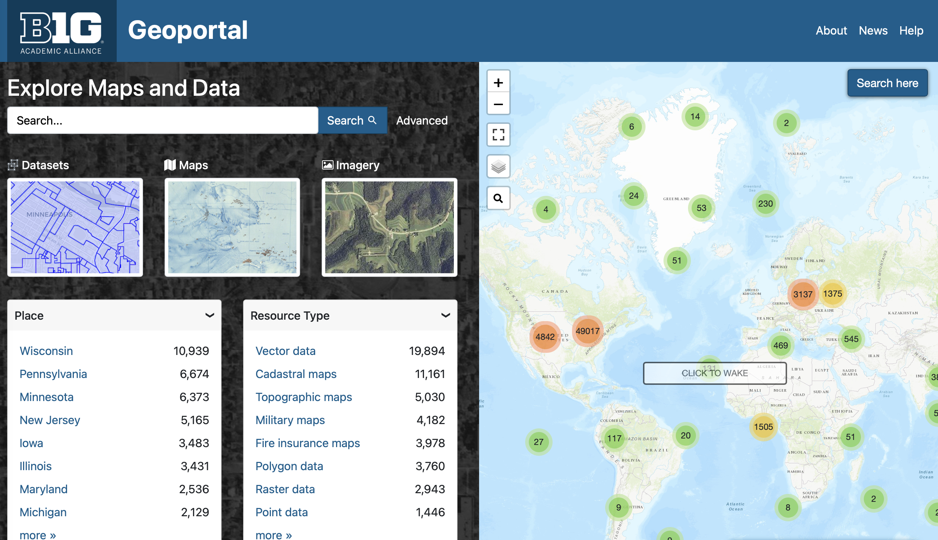Collapse the Place facet panel
Screen dimensions: 938x540
coord(210,315)
